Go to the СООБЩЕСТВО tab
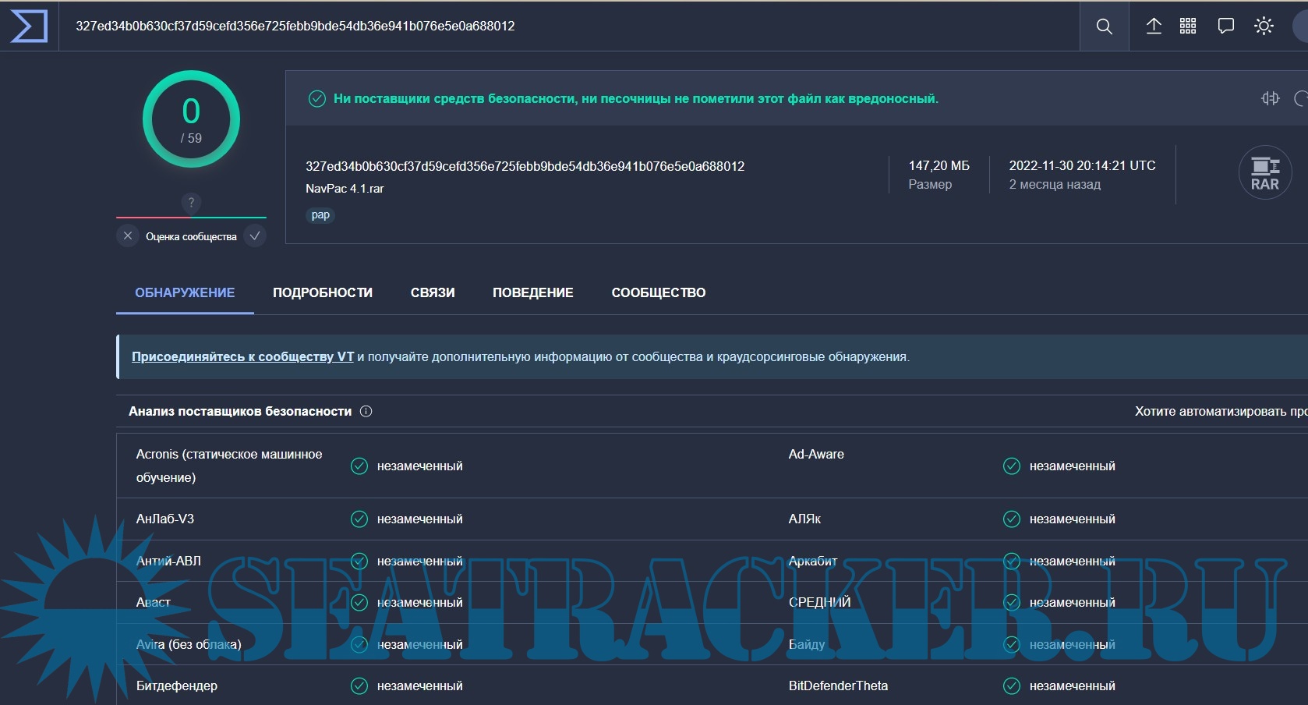The image size is (1308, 705). point(659,293)
